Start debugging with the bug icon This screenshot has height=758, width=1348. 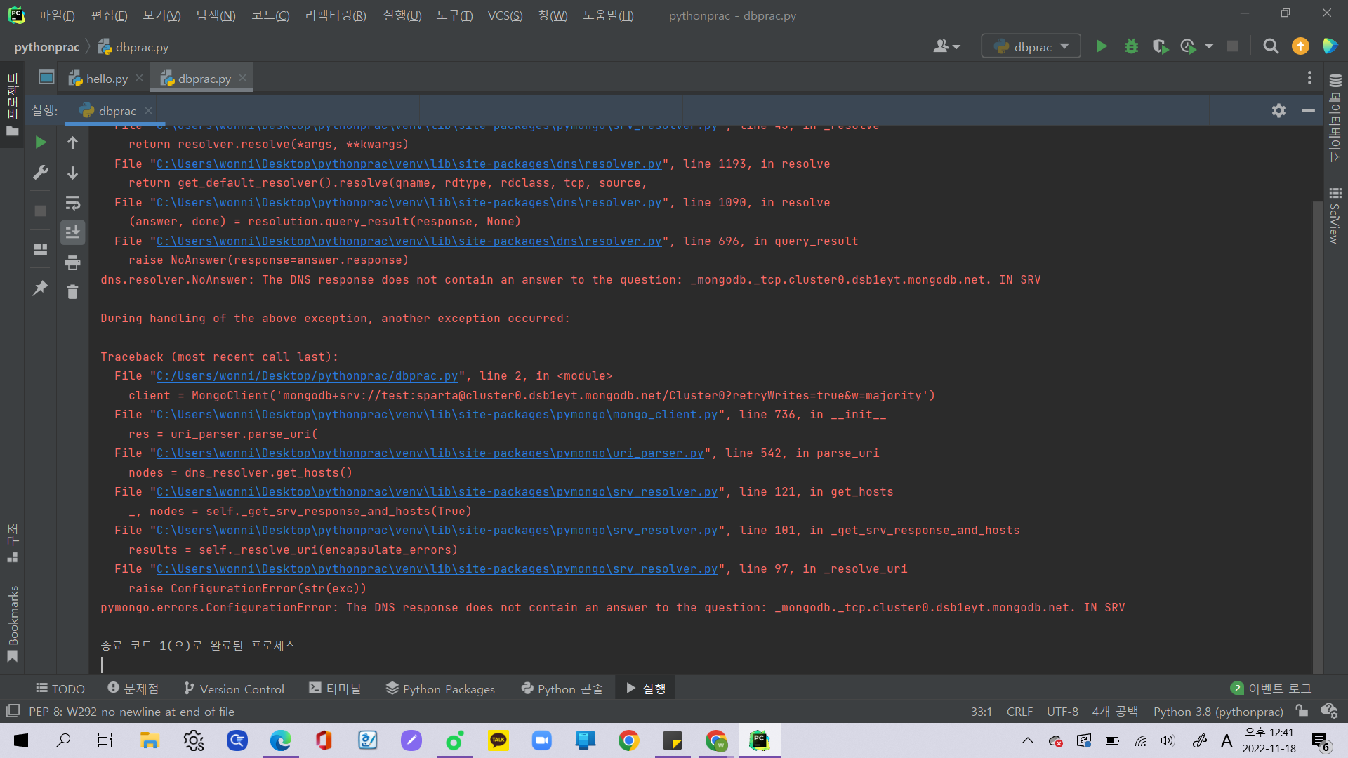click(1131, 46)
